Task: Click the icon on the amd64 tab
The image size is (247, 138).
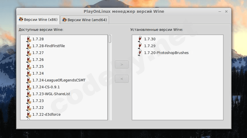Action: (x=64, y=20)
